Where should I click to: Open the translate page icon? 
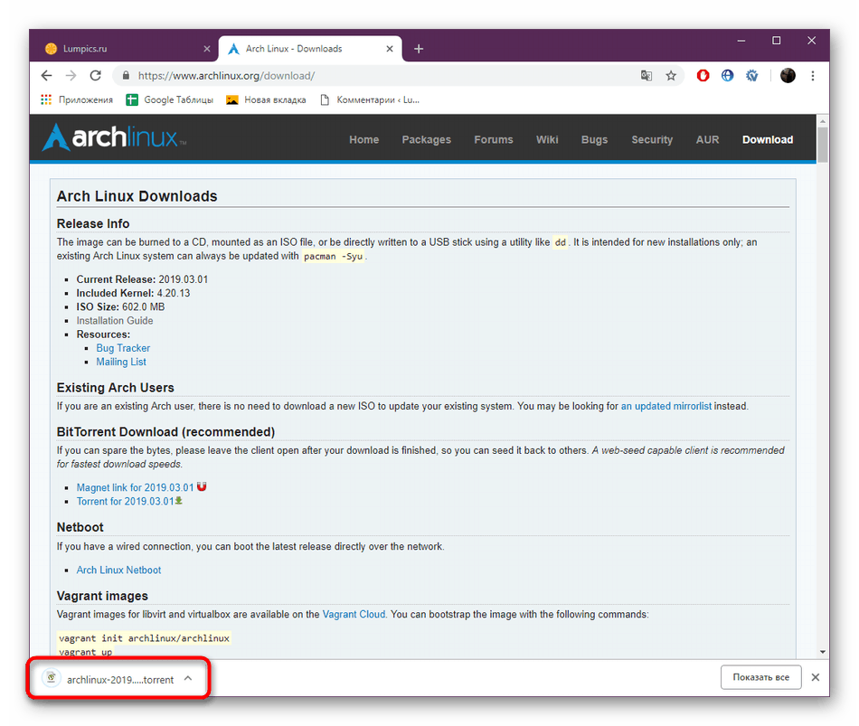(x=647, y=76)
